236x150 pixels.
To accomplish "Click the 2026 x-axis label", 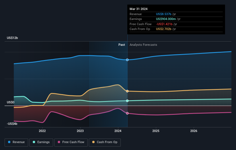I will (194, 131).
